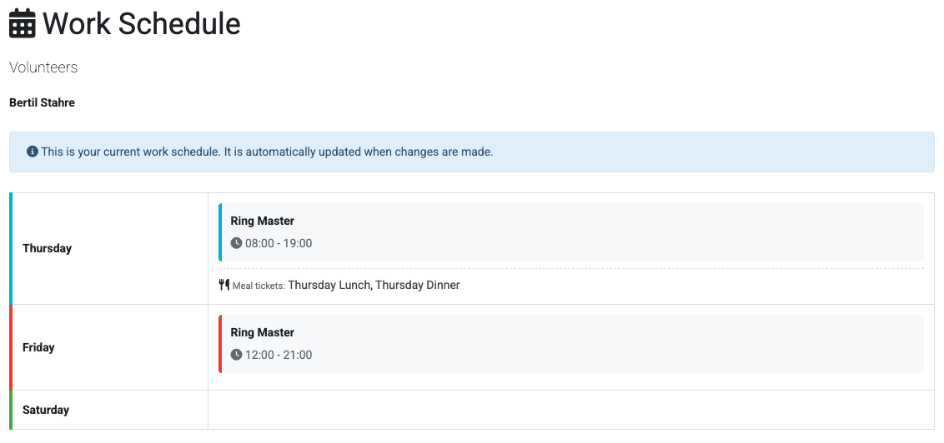Open Thursday's Ring Master shift title
Image resolution: width=944 pixels, height=443 pixels.
pos(262,221)
